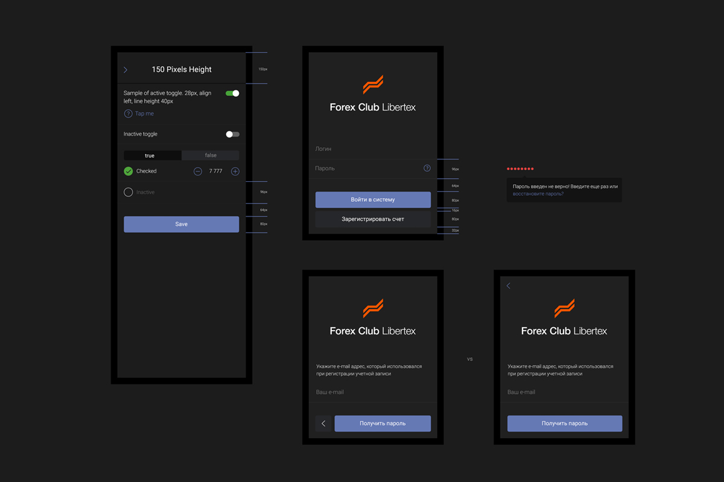Click the 7 777 value text
This screenshot has height=482, width=724.
point(215,172)
